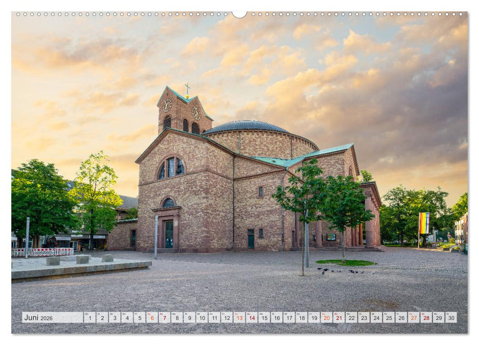The width and height of the screenshot is (479, 345).
Task: Click date 10 in the calendar row
Action: 202,317
